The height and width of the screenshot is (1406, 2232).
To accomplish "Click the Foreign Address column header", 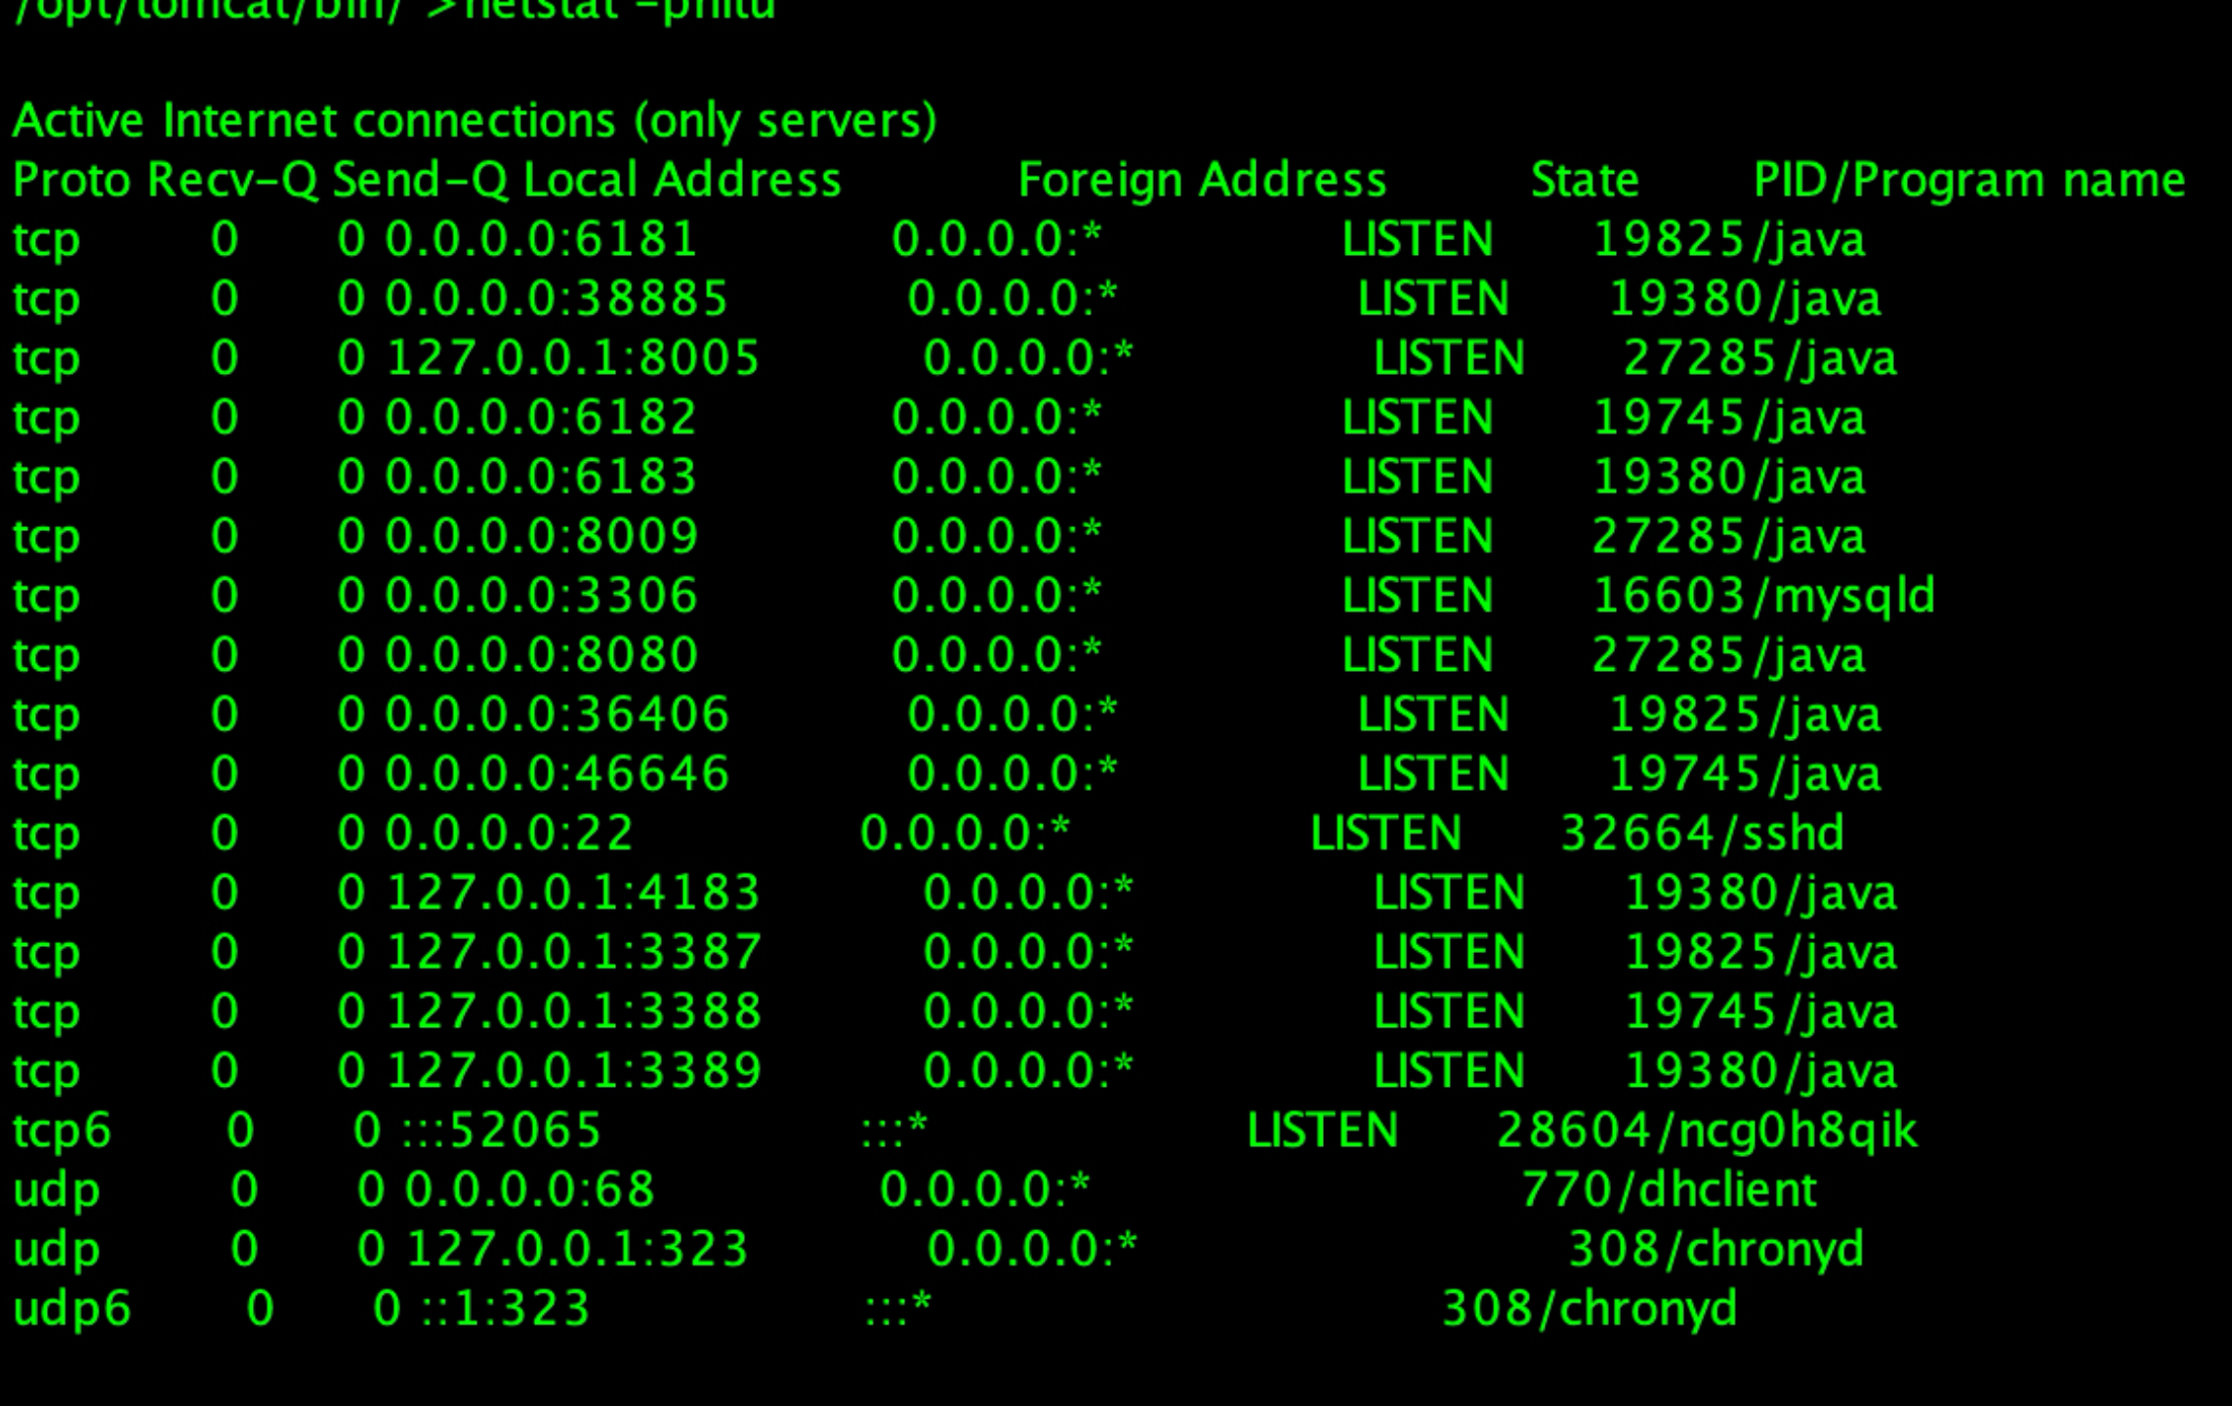I will [1202, 181].
